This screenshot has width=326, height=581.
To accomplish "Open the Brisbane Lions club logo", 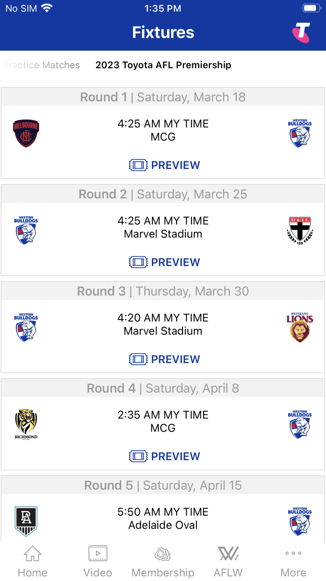I will click(299, 327).
